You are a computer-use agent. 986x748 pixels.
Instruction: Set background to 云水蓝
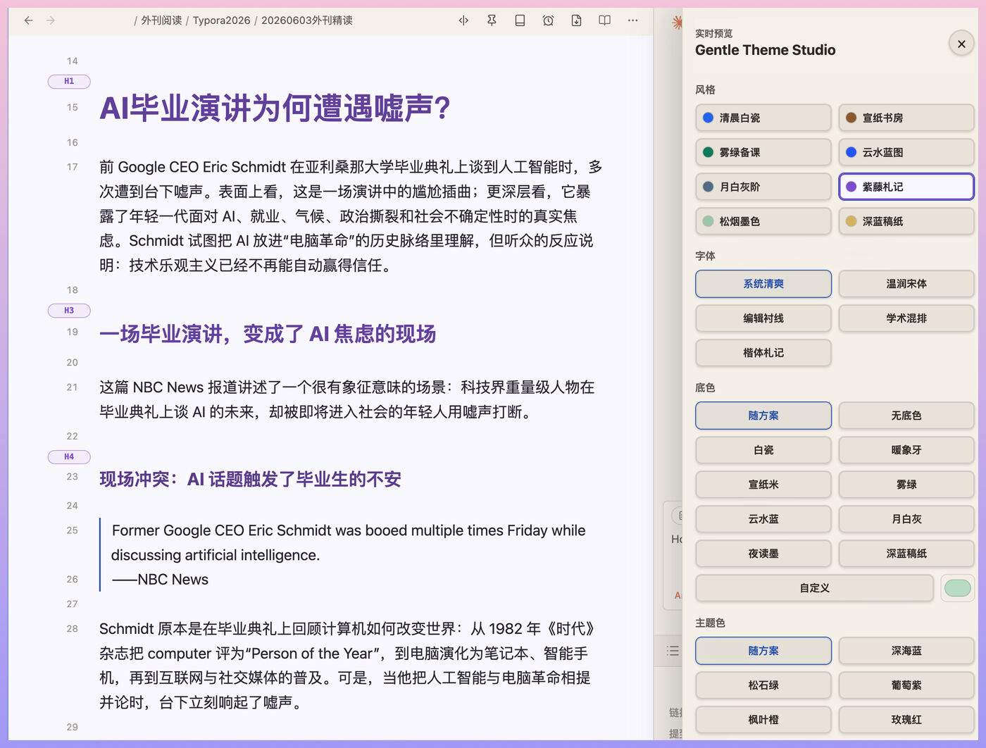click(x=763, y=519)
